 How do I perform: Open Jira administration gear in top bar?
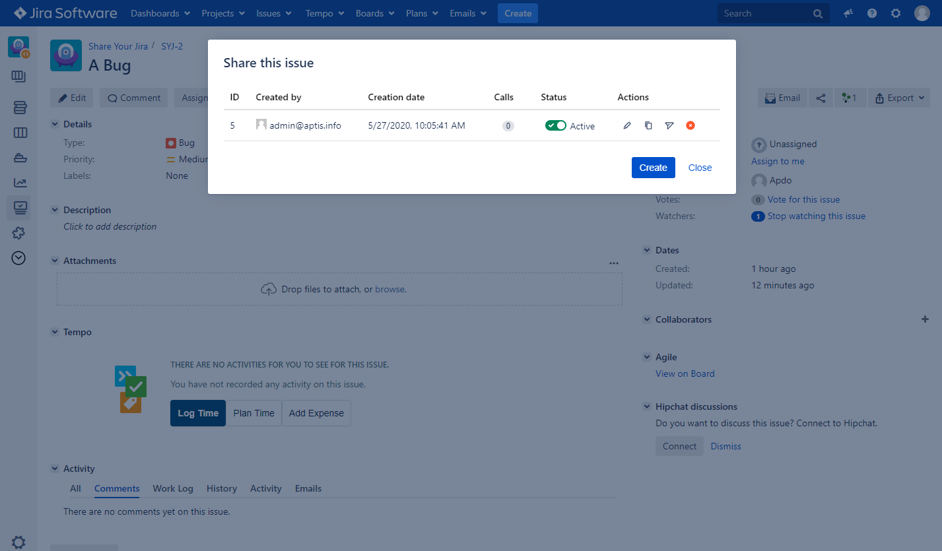click(x=896, y=13)
